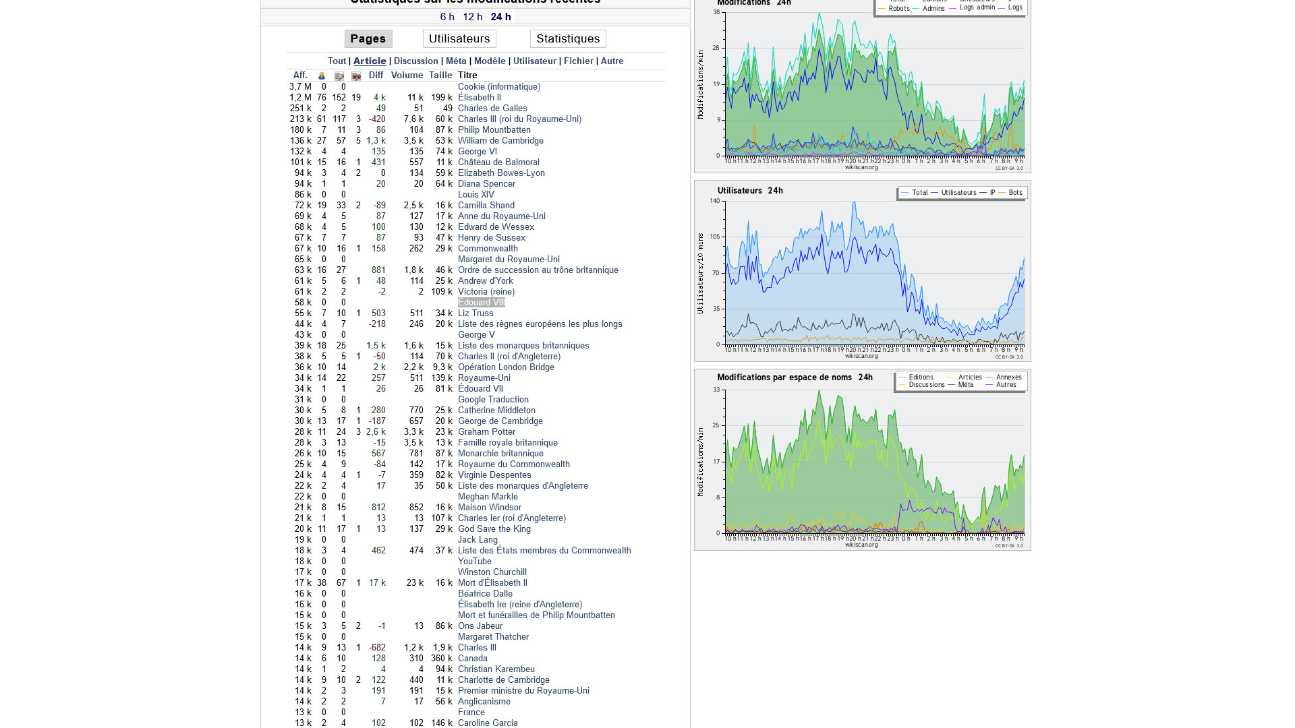Open the Château de Balmoral page
Viewport: 1295px width, 728px height.
[498, 162]
